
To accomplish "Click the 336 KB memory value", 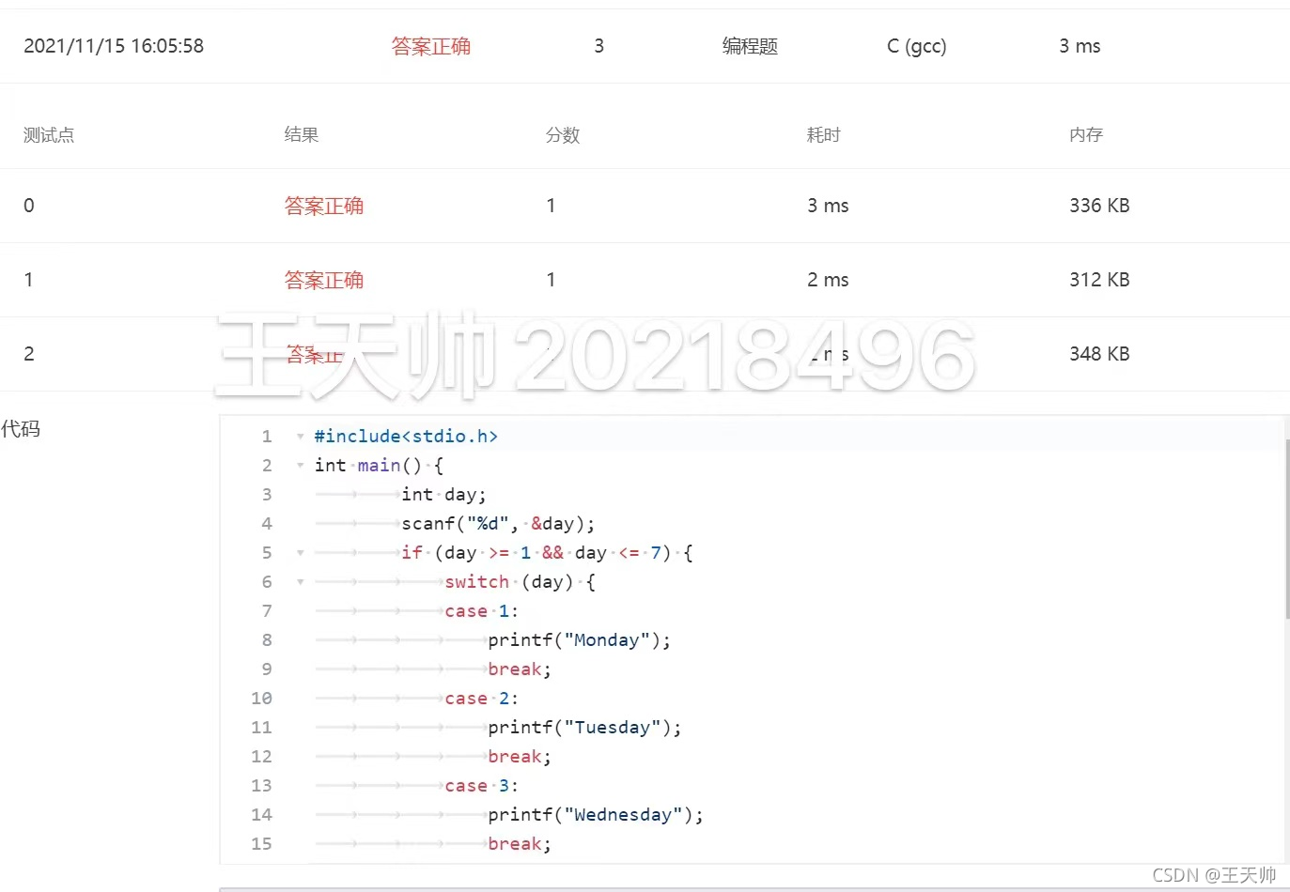I will click(1099, 206).
